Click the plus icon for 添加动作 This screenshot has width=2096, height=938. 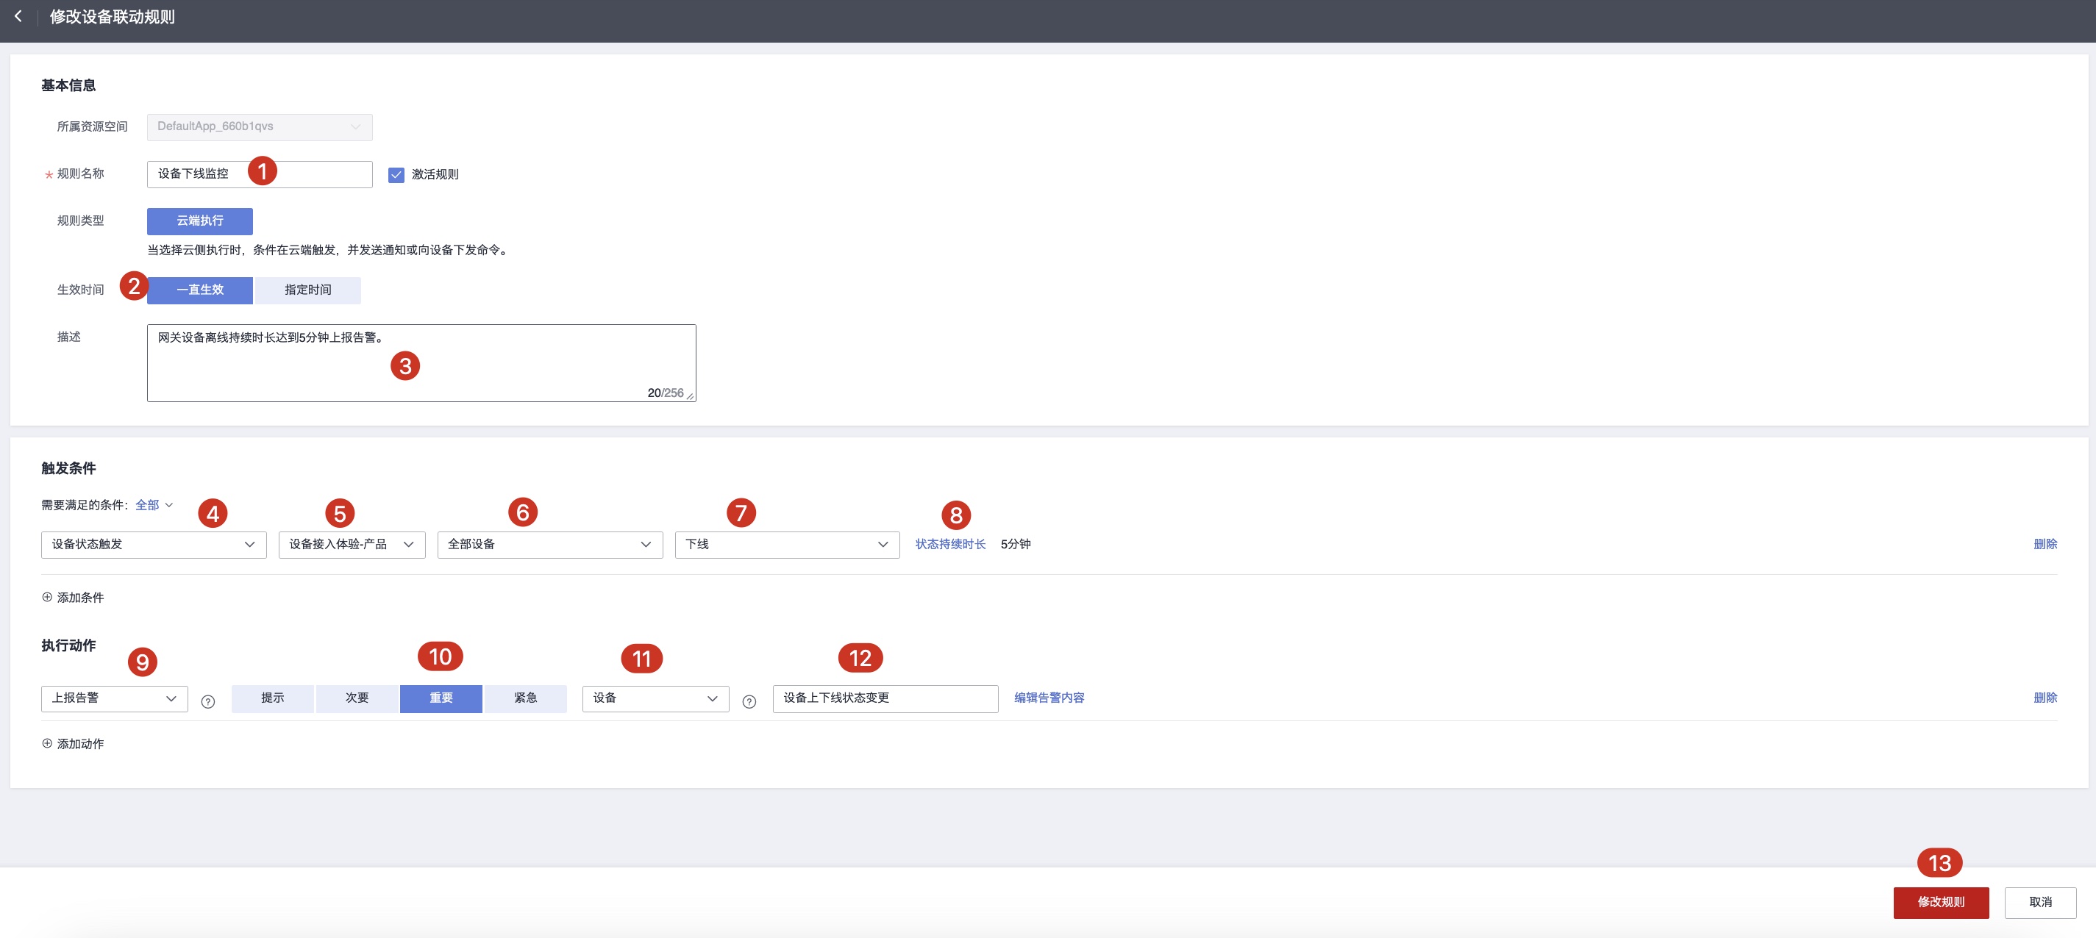click(47, 744)
